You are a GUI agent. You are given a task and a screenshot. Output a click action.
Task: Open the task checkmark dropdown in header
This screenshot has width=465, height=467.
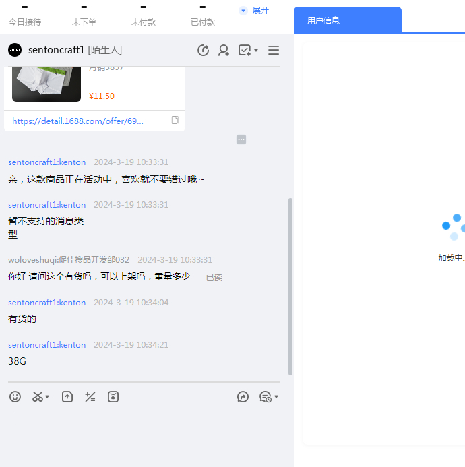[x=248, y=50]
